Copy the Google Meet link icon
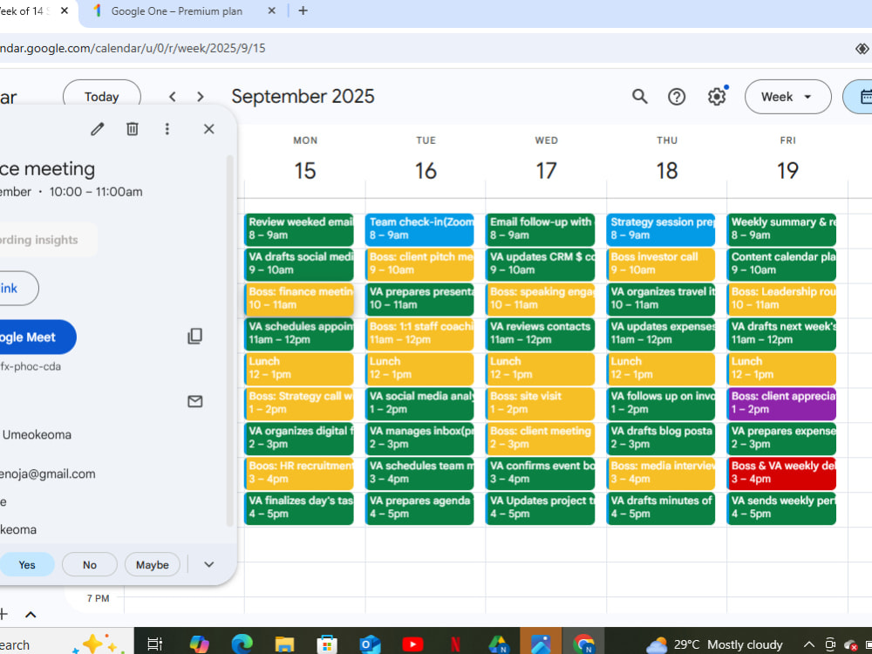Viewport: 872px width, 654px height. [x=194, y=336]
